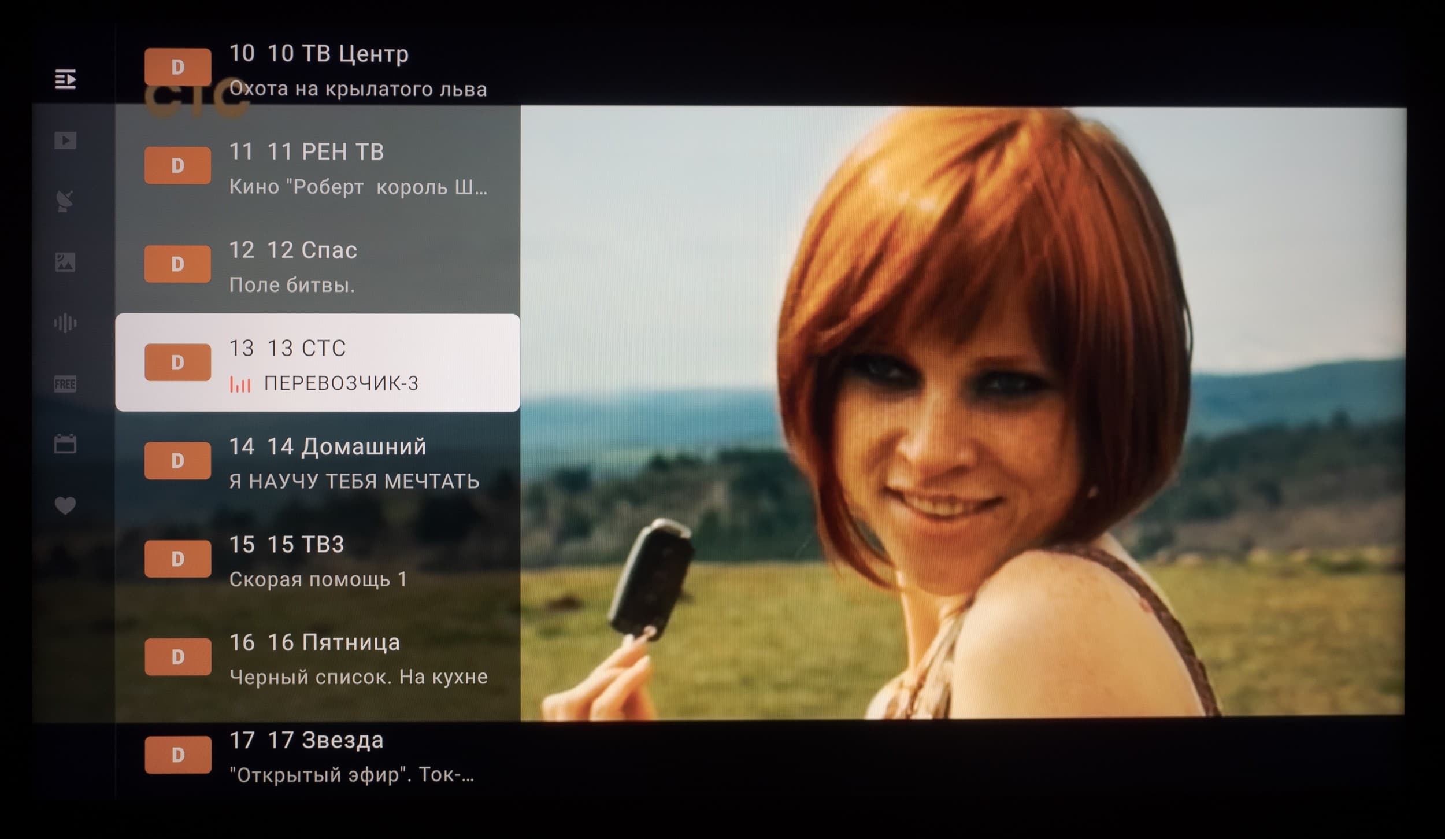Open the calendar program guide icon
This screenshot has height=839, width=1445.
click(65, 444)
